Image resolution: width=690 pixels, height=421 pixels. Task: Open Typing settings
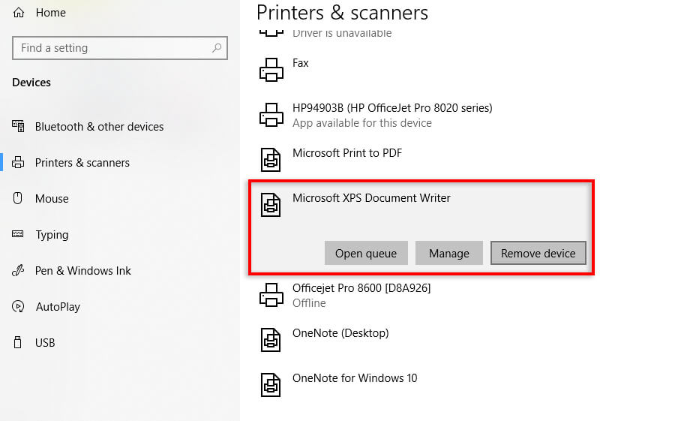coord(52,235)
